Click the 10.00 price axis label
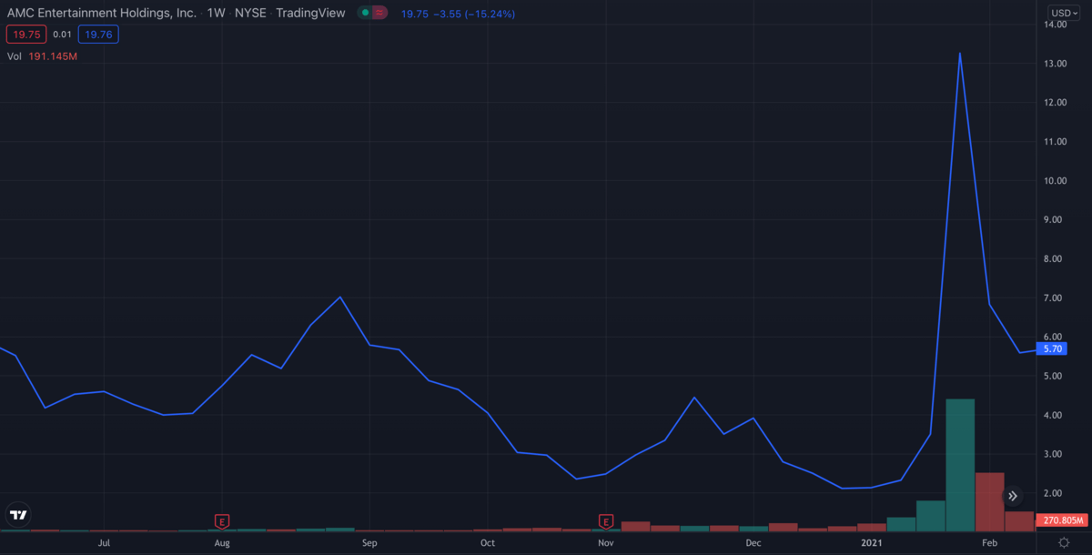This screenshot has width=1092, height=555. (x=1056, y=181)
